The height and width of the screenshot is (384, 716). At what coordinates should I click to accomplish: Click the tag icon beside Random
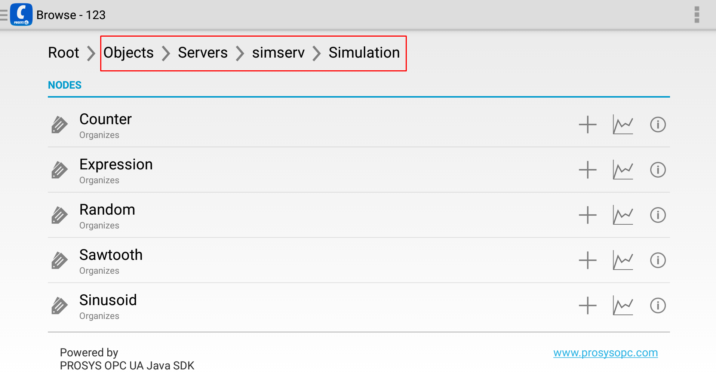tap(59, 215)
